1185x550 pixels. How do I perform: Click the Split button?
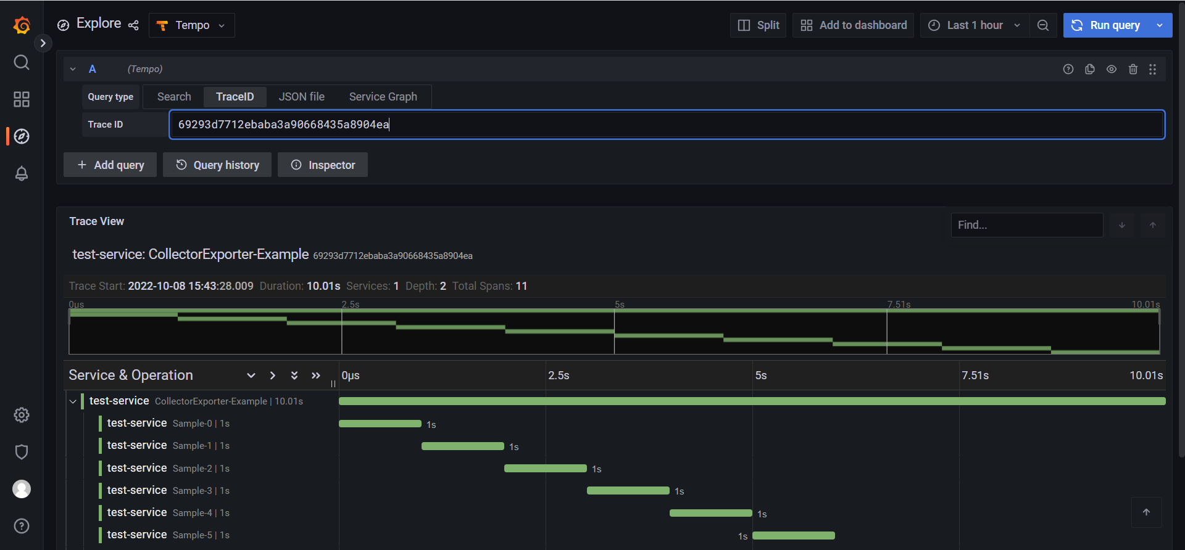758,25
